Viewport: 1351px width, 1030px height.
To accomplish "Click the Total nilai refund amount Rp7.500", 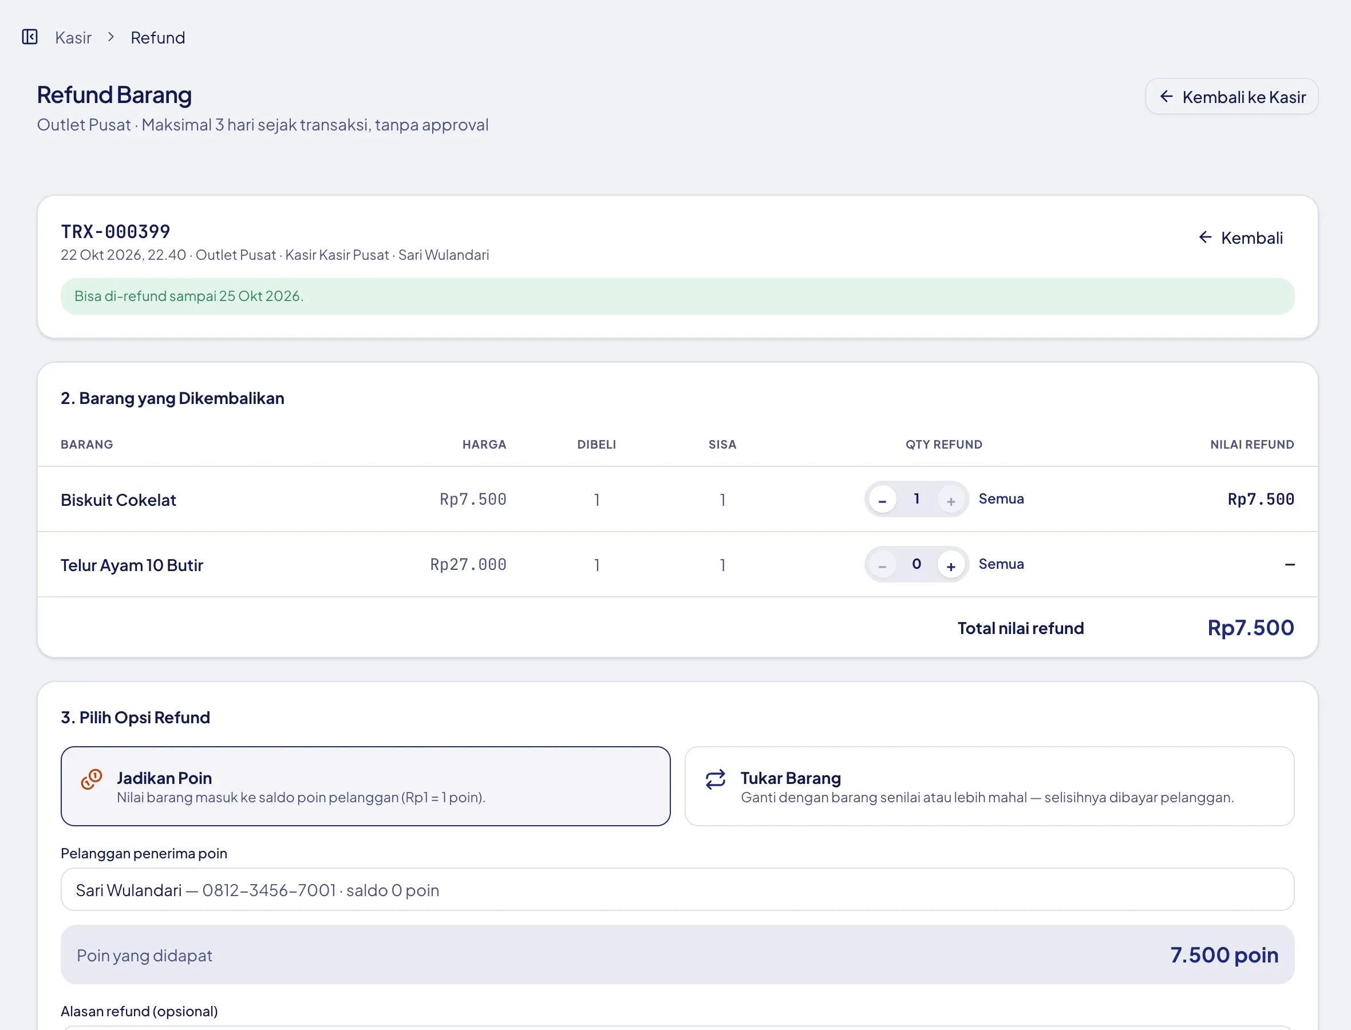I will pos(1250,628).
